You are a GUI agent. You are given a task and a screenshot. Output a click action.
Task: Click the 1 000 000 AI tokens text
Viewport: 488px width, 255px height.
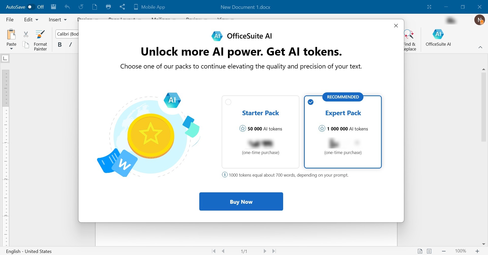[x=347, y=129]
